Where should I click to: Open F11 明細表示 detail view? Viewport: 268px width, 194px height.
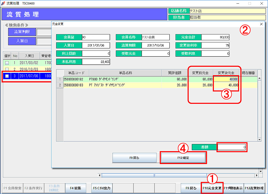coord(233,188)
